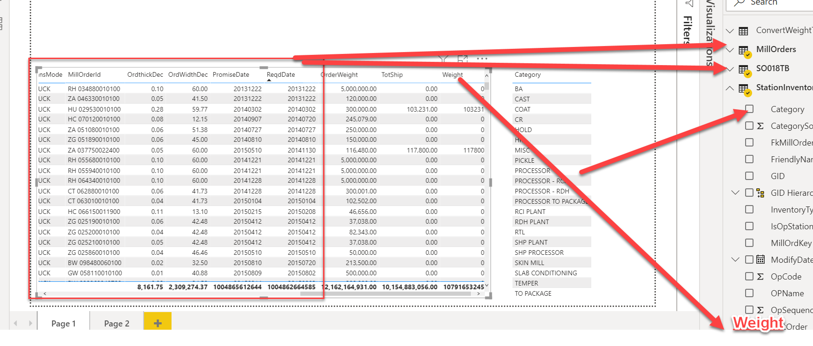Viewport: 813px width, 346px height.
Task: Enable the GID field checkbox
Action: pyautogui.click(x=749, y=176)
